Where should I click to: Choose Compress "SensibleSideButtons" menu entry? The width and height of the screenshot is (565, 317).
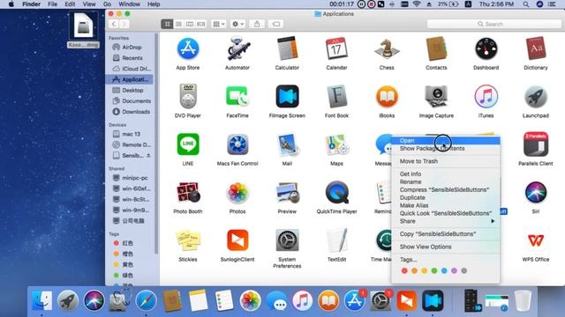446,189
